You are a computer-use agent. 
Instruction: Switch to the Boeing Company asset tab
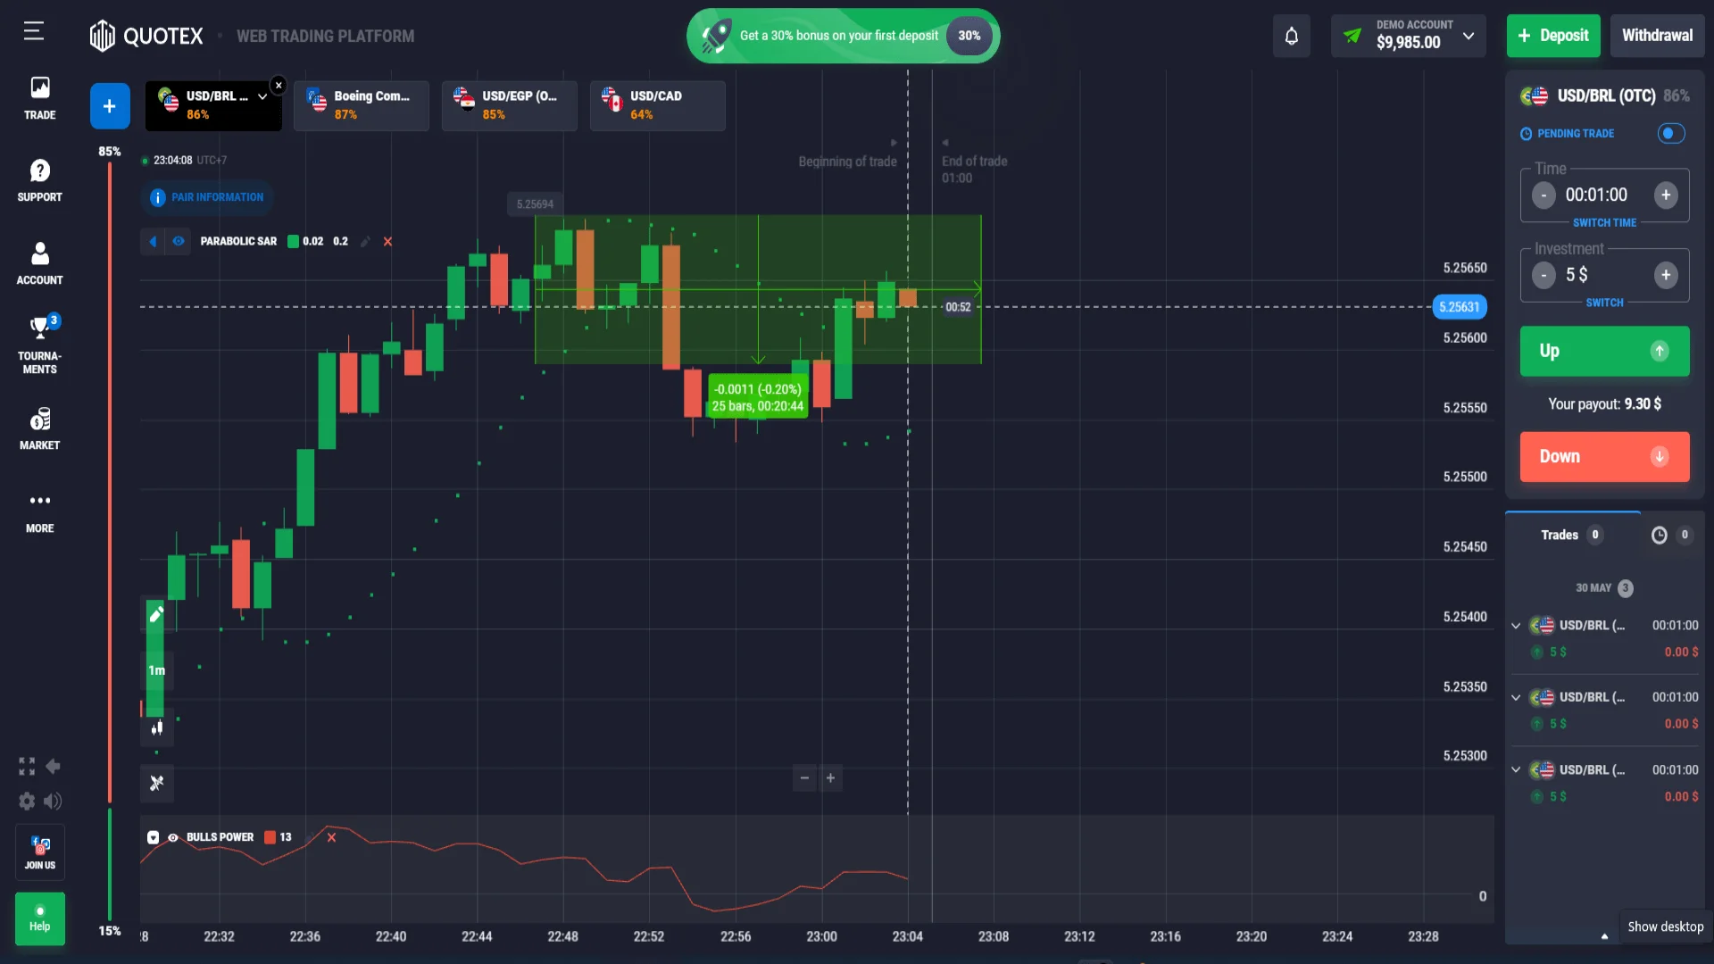coord(362,105)
